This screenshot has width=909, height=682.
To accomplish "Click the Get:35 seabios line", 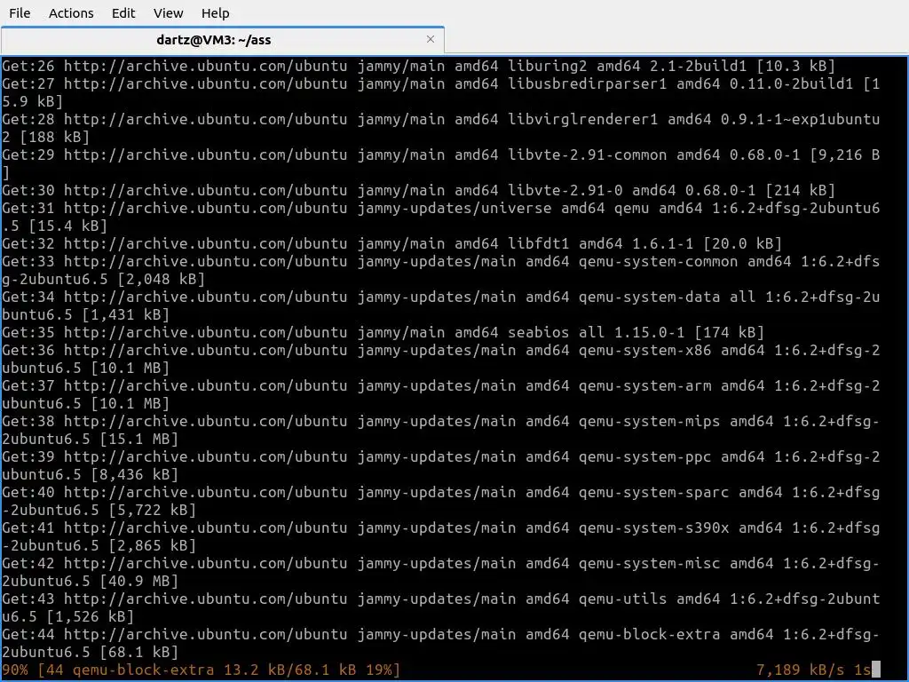I will pos(383,332).
